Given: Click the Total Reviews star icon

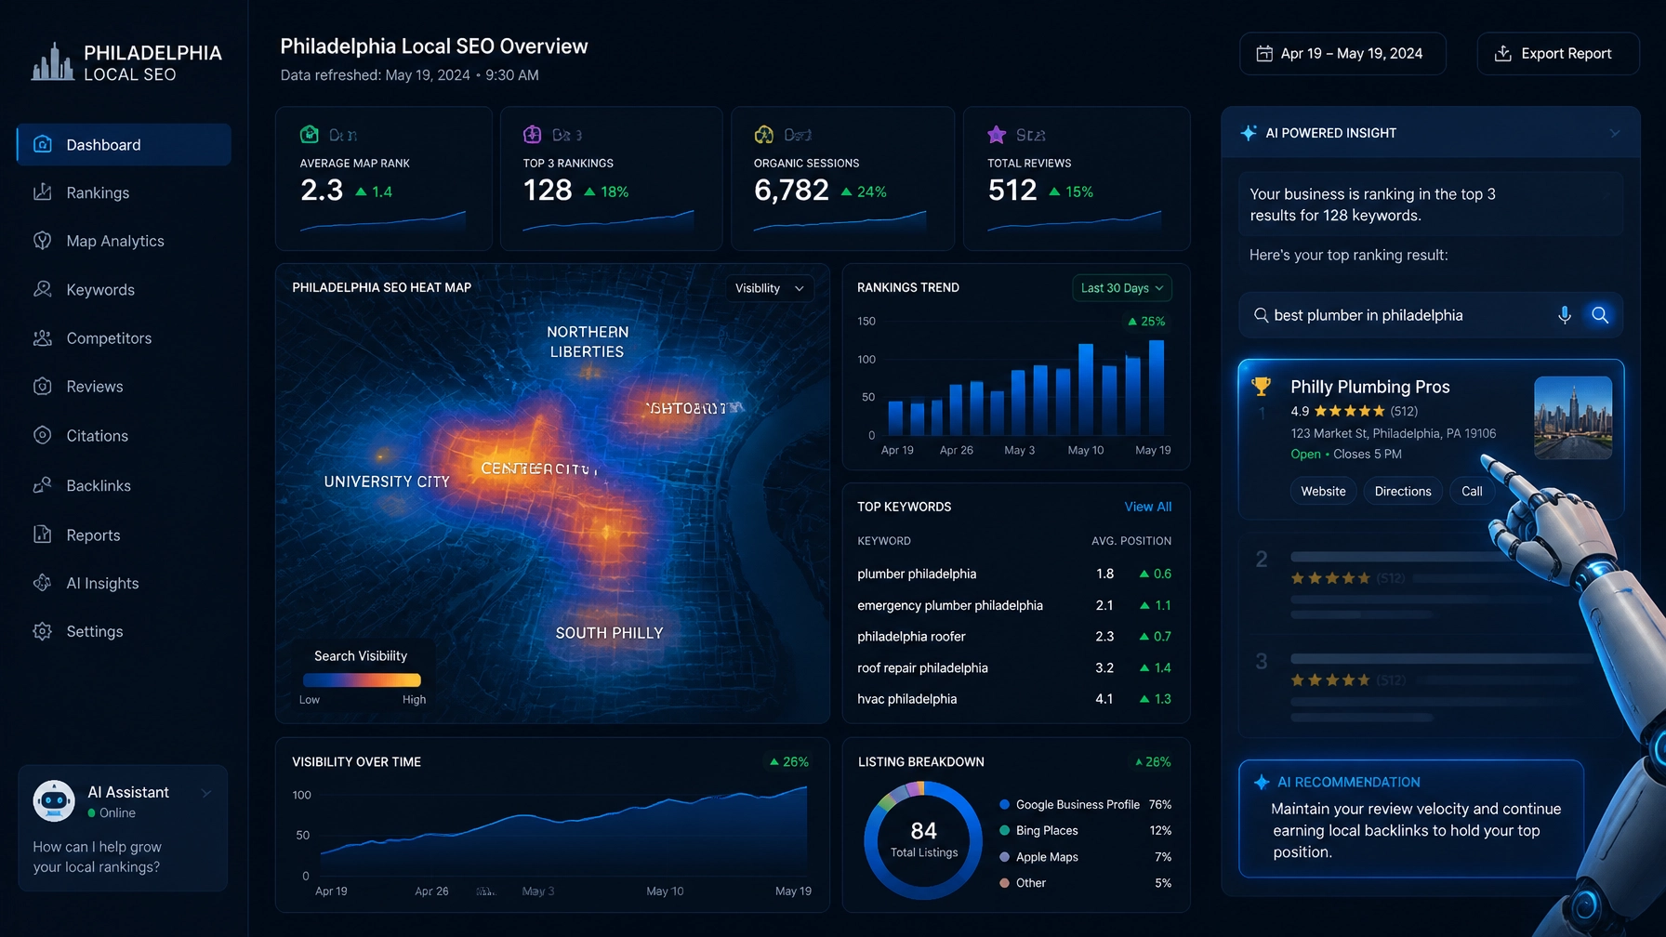Looking at the screenshot, I should (x=997, y=135).
